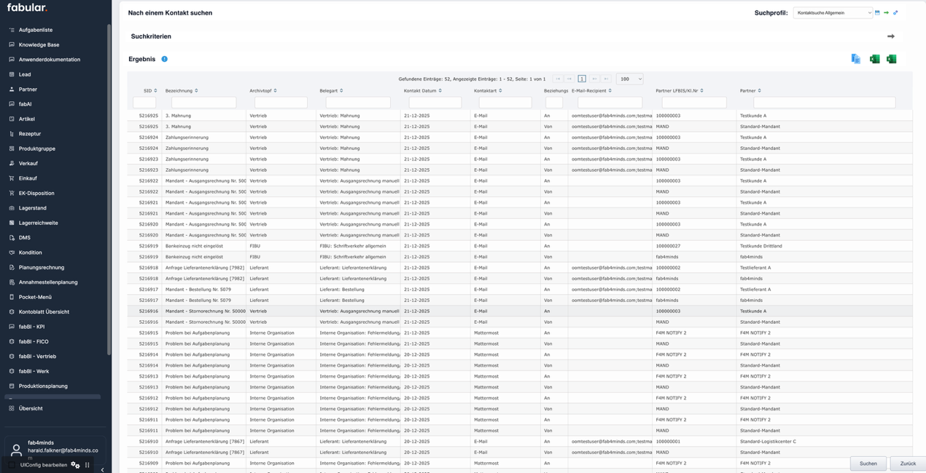Click the gears icon next to UIConfig bearbeiten
The image size is (926, 473).
coord(75,465)
